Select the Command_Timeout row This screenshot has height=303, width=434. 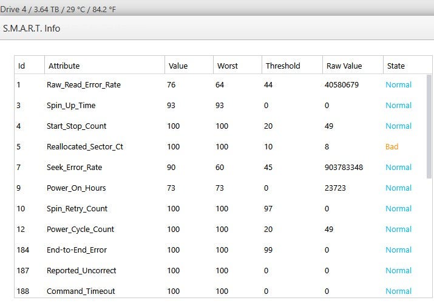click(x=81, y=291)
